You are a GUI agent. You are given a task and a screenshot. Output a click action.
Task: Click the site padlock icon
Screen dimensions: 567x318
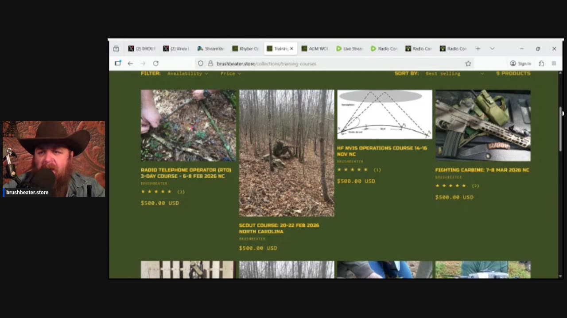tap(210, 64)
